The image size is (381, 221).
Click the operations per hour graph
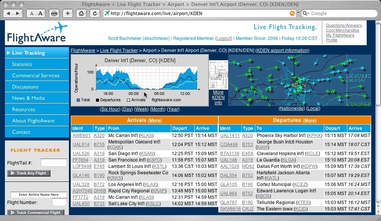tap(140, 80)
